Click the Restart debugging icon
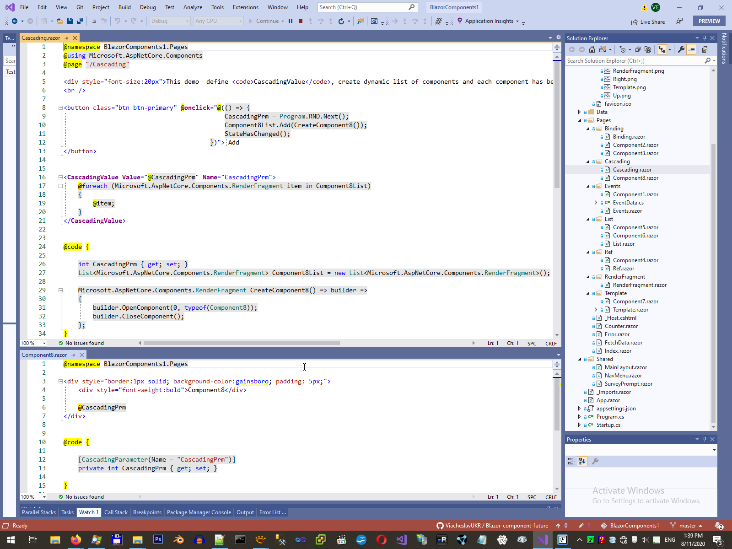 pos(341,21)
